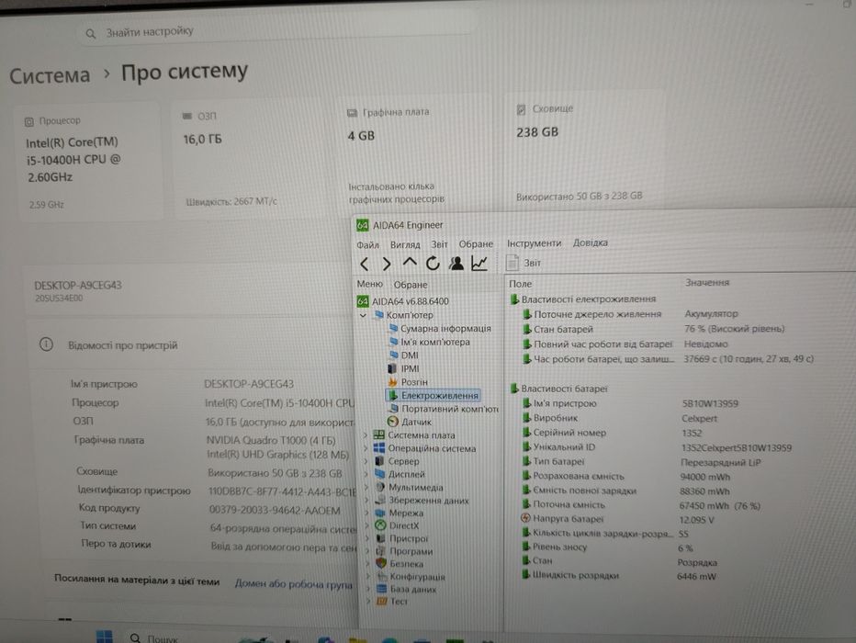Select AIDA64 v6.88.6400 root node

click(x=403, y=301)
